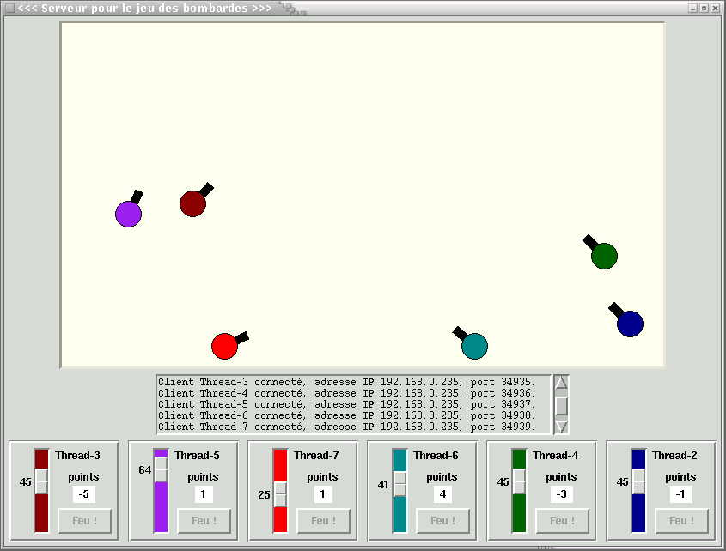The height and width of the screenshot is (551, 726).
Task: Click the teal Thread-6 slider handle
Action: 400,484
